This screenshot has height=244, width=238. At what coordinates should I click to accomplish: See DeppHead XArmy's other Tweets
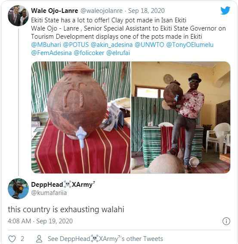pos(105,239)
